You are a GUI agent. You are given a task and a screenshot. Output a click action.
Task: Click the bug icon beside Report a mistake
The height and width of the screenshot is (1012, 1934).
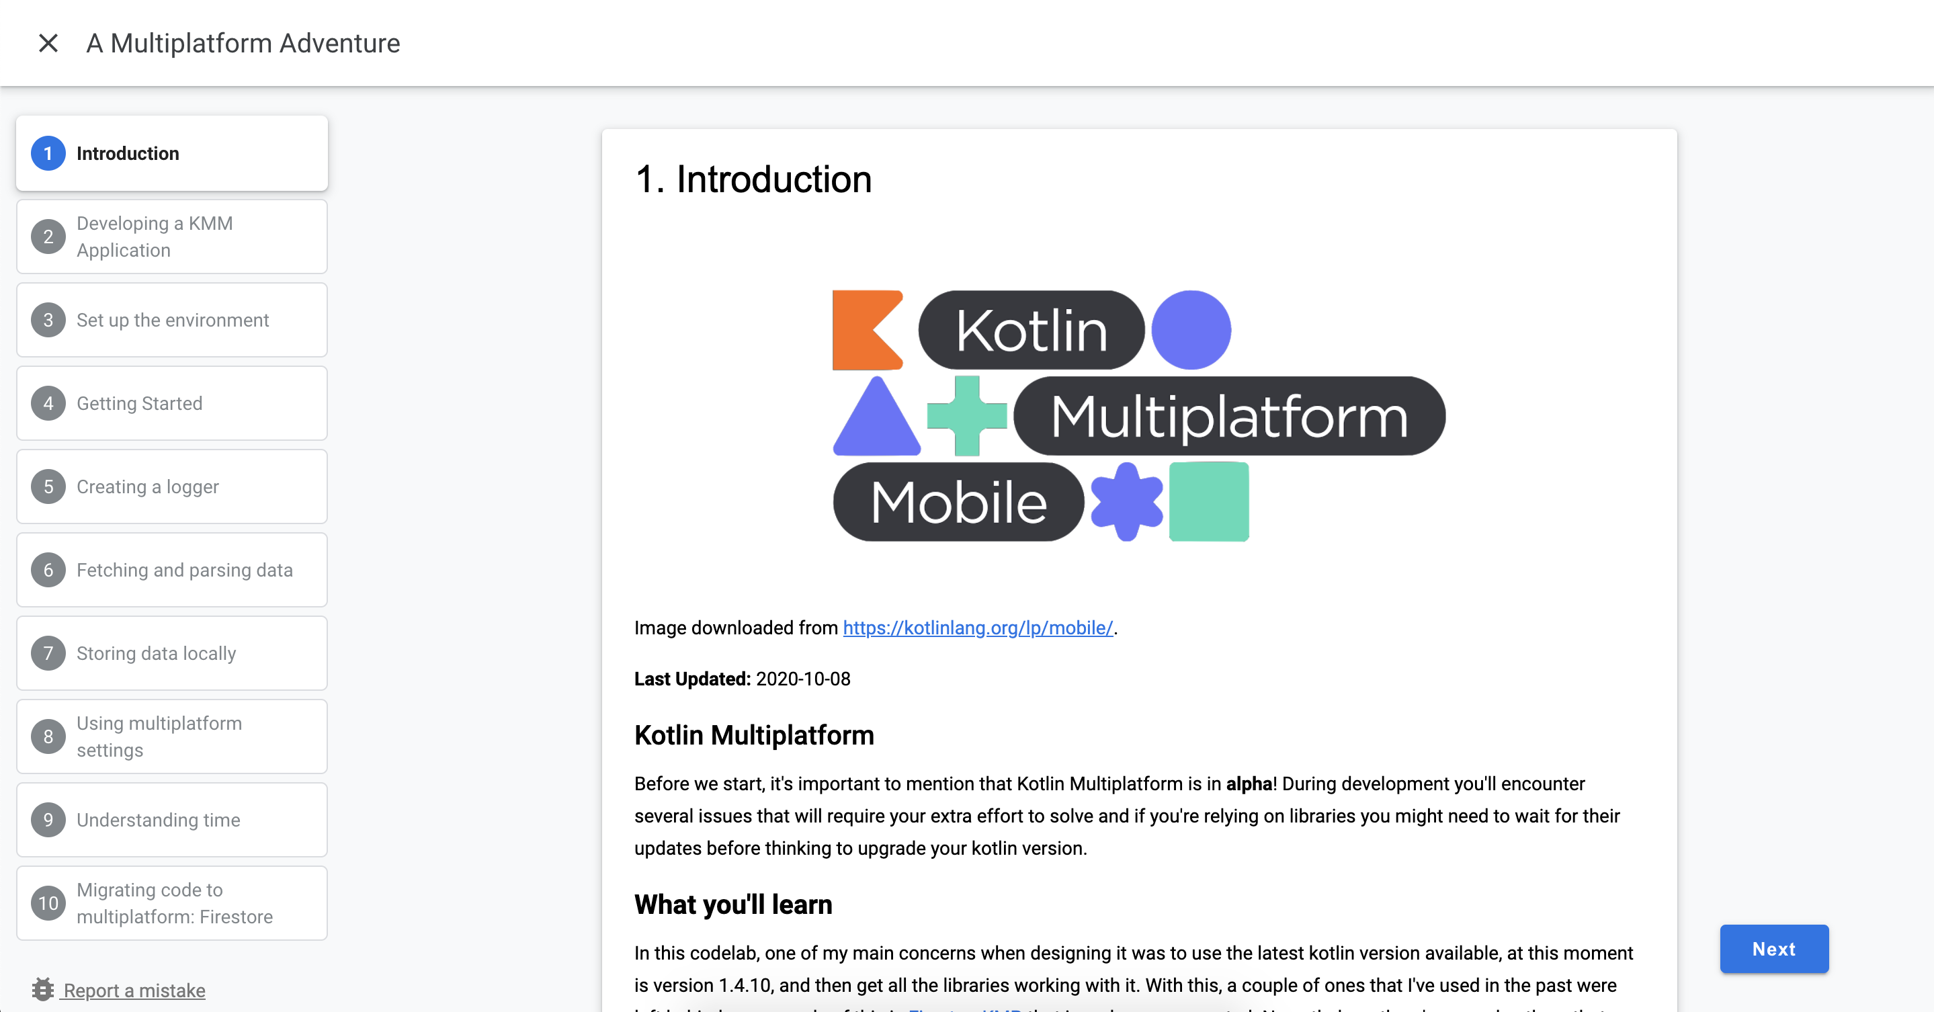point(43,989)
